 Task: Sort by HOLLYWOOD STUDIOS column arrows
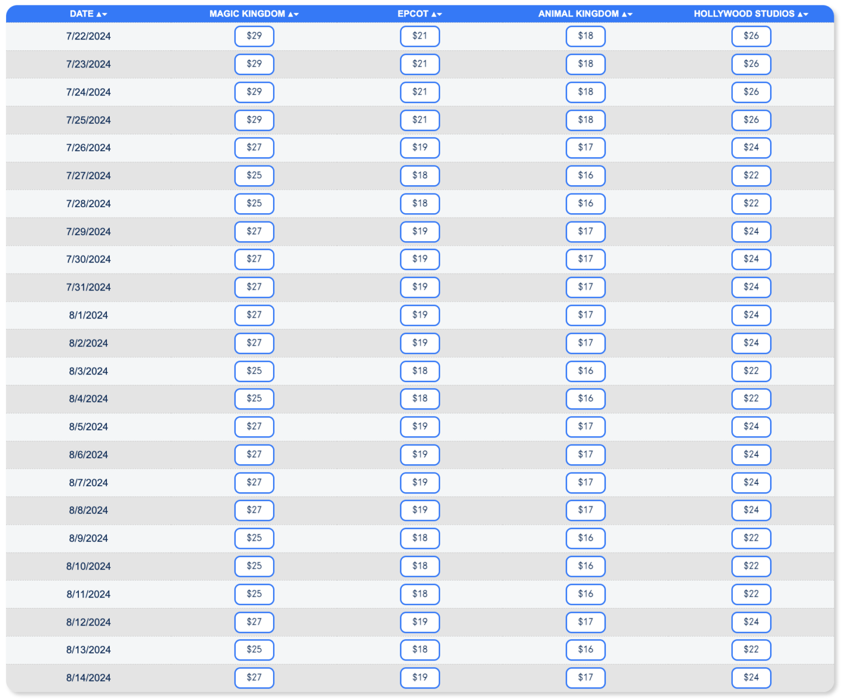point(803,14)
